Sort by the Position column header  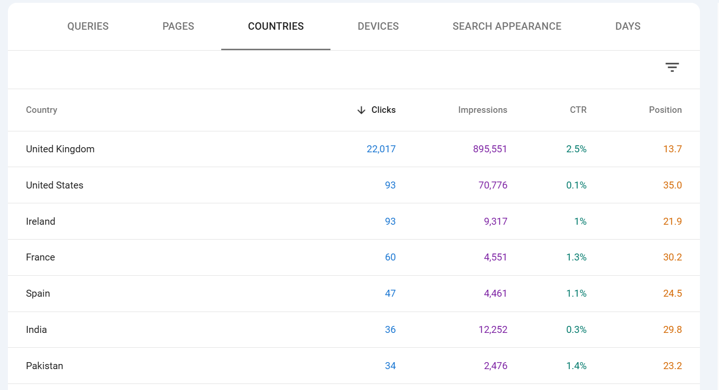665,110
